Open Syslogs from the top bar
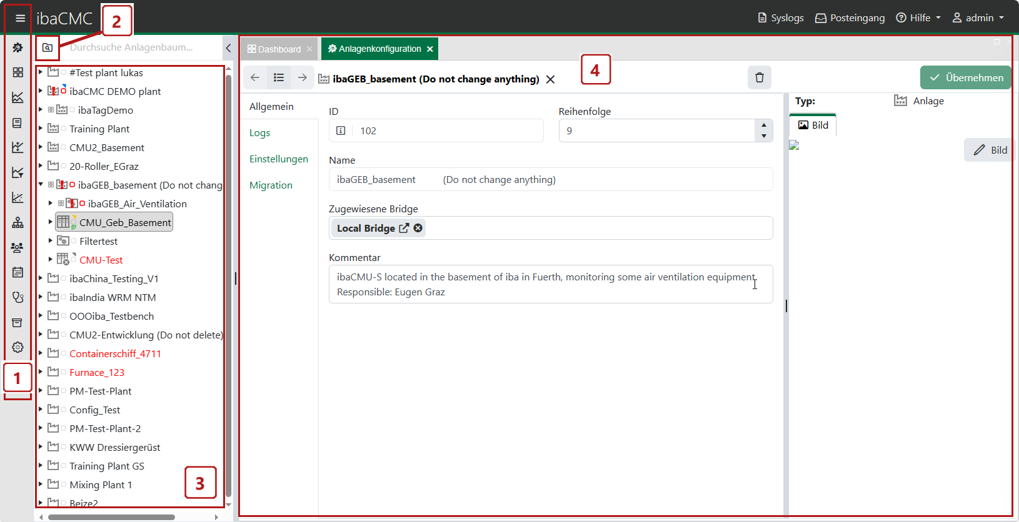 pos(781,18)
